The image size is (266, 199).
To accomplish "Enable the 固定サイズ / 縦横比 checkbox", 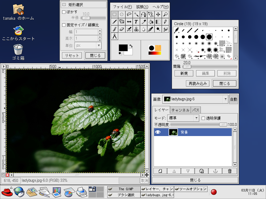I will pyautogui.click(x=64, y=25).
